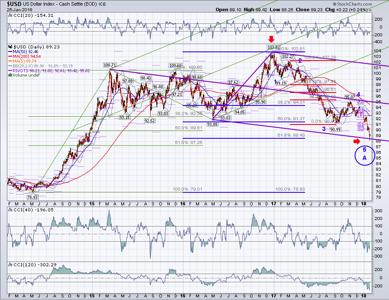Select the 50.0%: 89.81 Fibonacci label
Screen dimensions: 389x300
[189, 128]
